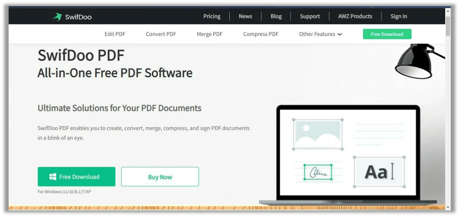Viewport: 459px width, 217px height.
Task: Open the Edit PDF feature page
Action: pos(115,34)
